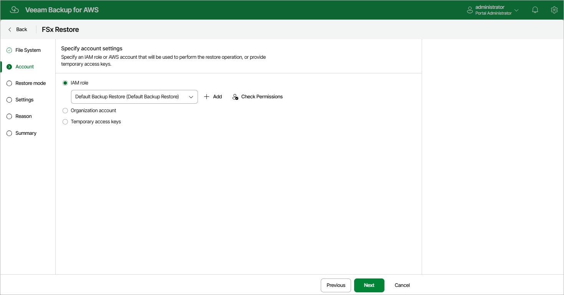
Task: Click the Account current step icon
Action: pos(9,67)
